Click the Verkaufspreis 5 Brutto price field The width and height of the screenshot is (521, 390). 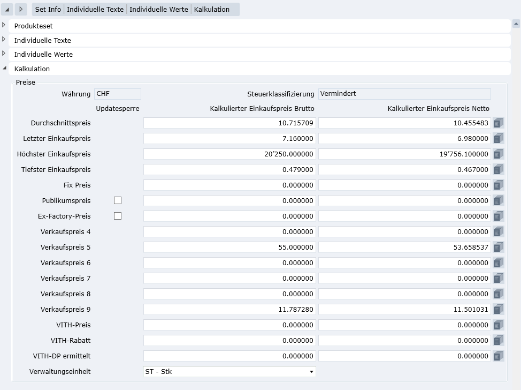pyautogui.click(x=229, y=247)
